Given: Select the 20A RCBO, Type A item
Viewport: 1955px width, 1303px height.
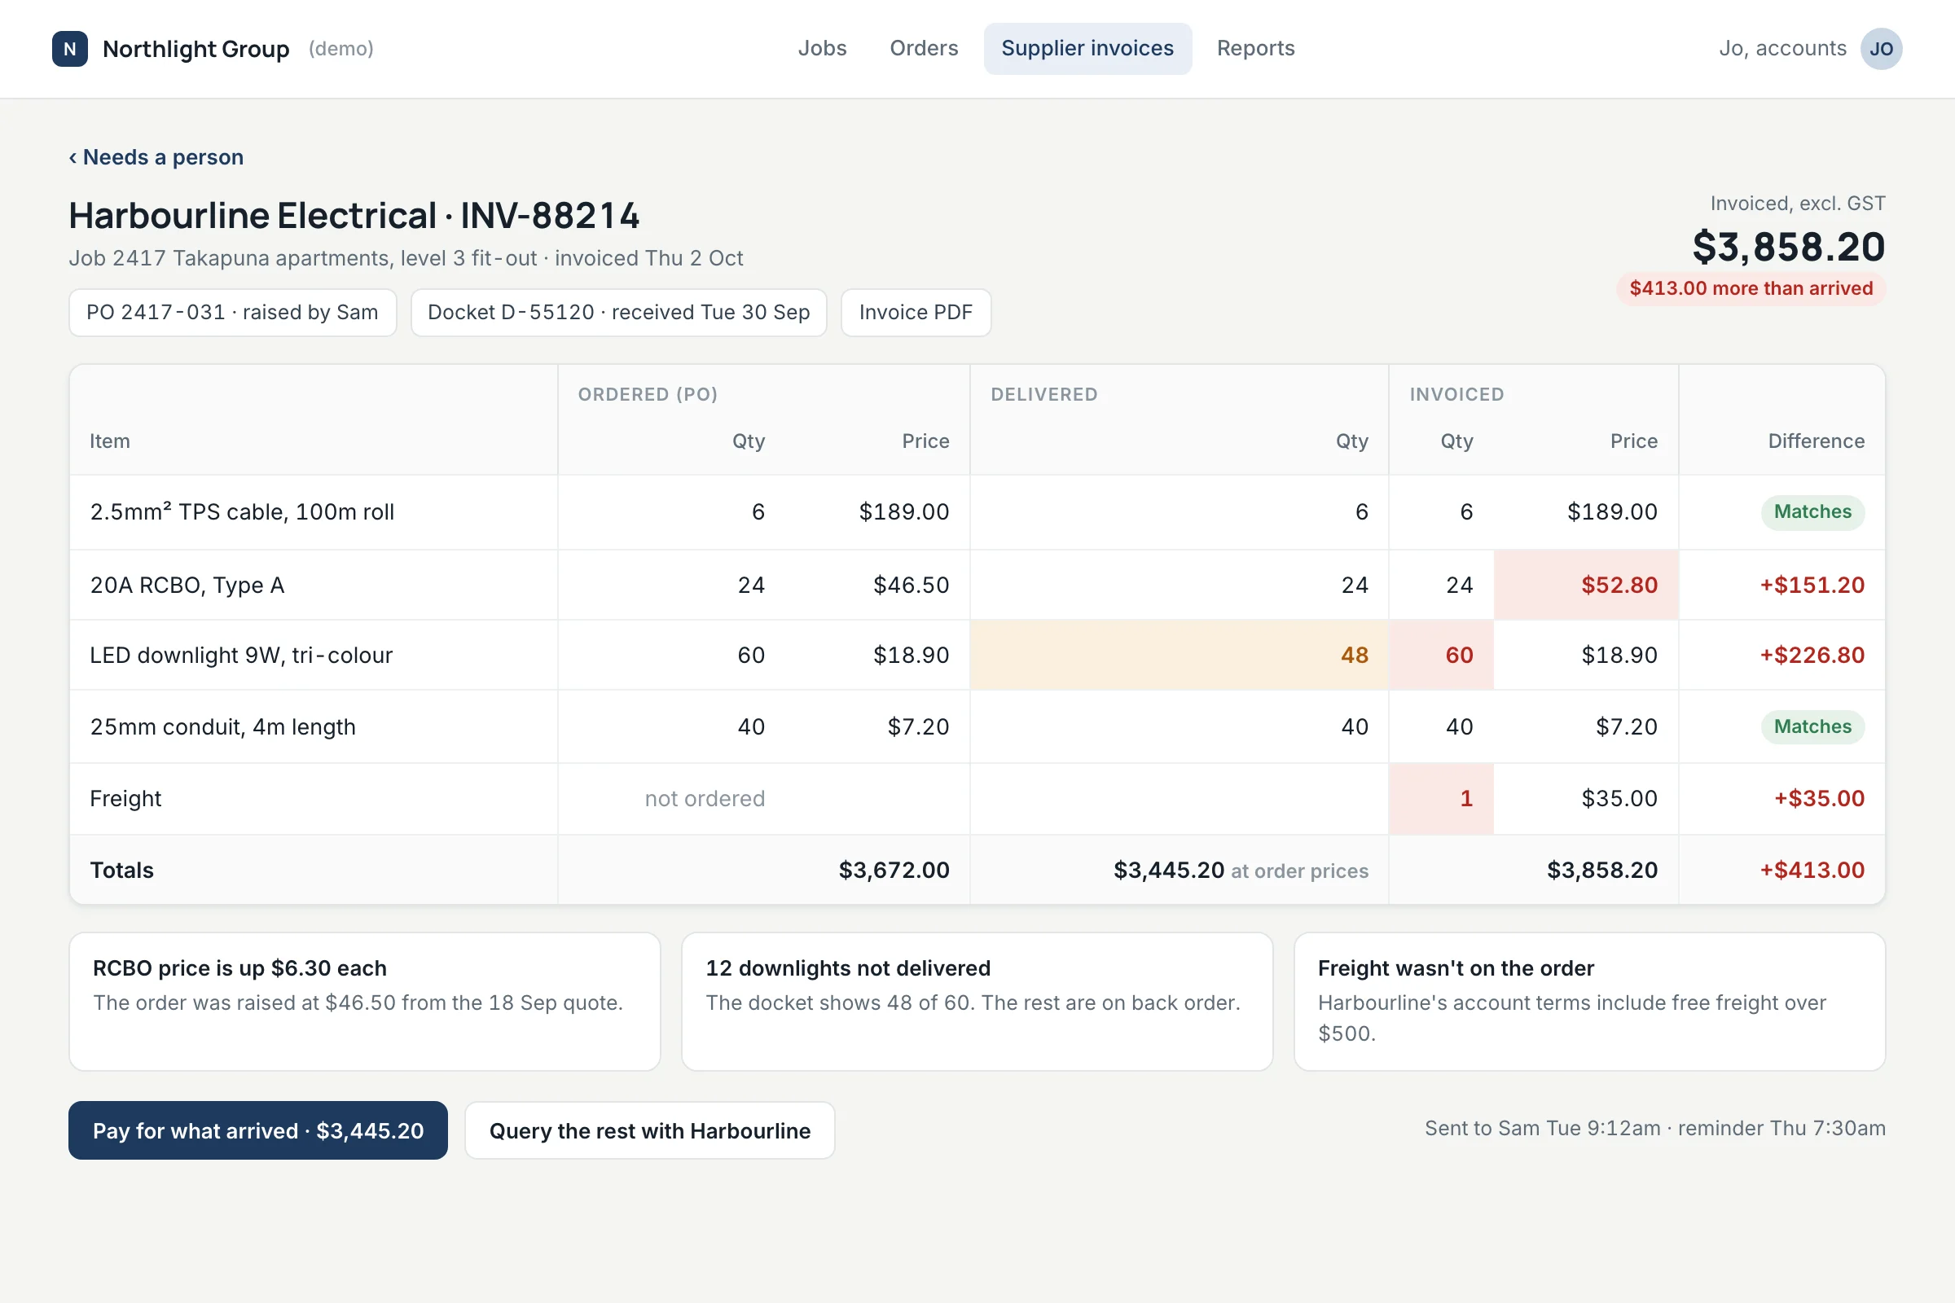Looking at the screenshot, I should (187, 585).
